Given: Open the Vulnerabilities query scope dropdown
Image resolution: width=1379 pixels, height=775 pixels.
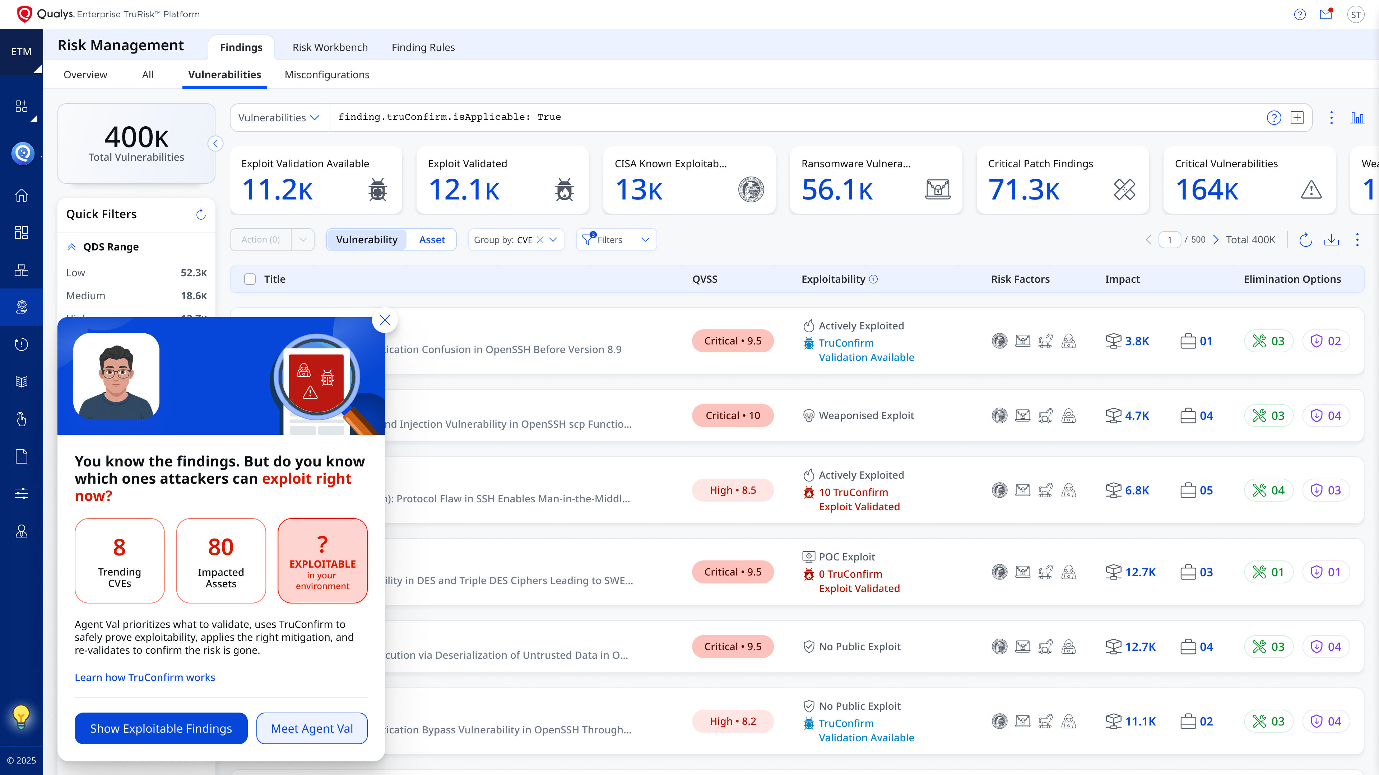Looking at the screenshot, I should 279,117.
